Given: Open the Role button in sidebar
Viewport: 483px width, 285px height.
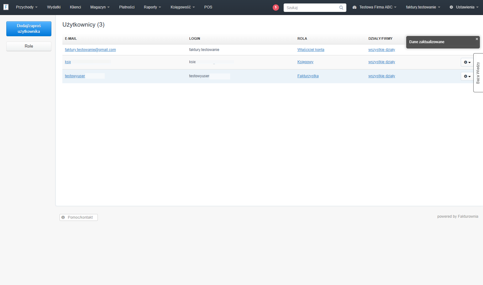Looking at the screenshot, I should [x=29, y=46].
